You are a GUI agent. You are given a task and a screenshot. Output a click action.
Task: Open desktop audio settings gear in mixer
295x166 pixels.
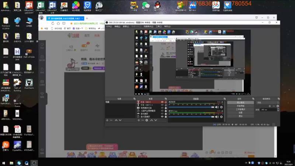click(222, 107)
